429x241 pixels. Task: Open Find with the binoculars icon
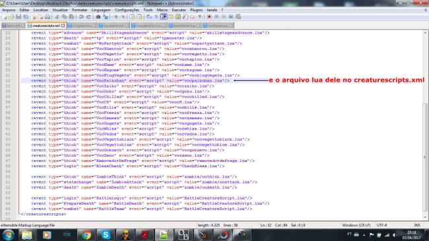(x=98, y=17)
